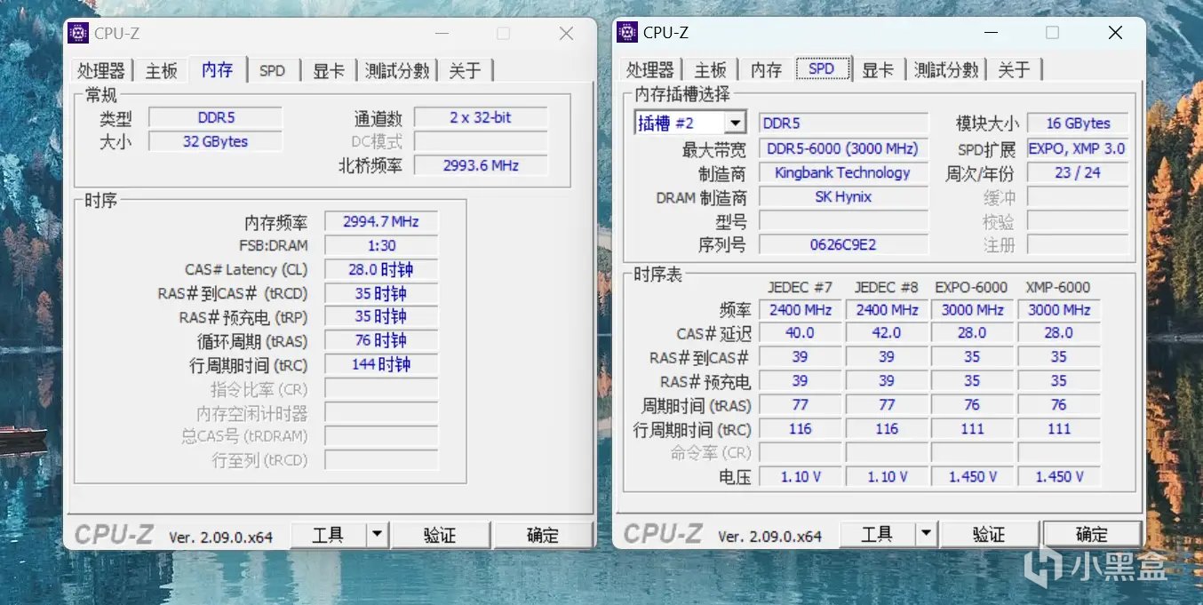This screenshot has height=605, width=1203.
Task: Click the EXPO-6000 column header
Action: pos(971,287)
